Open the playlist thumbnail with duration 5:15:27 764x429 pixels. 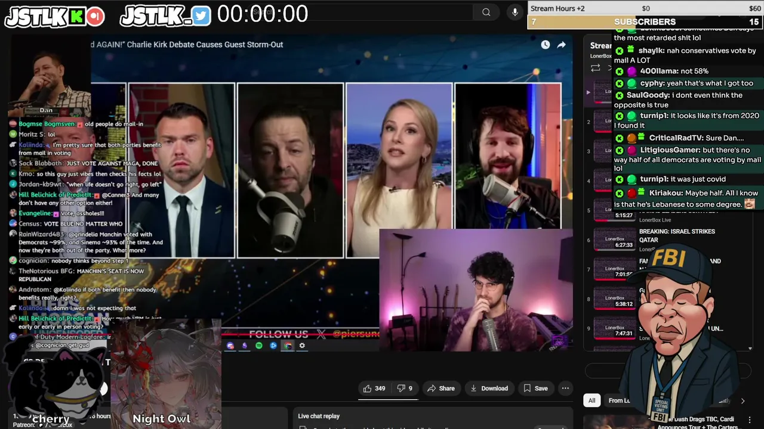[615, 210]
